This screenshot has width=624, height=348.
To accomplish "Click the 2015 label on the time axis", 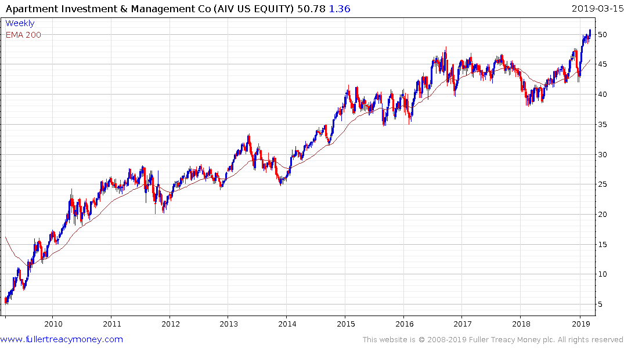I will click(x=346, y=324).
